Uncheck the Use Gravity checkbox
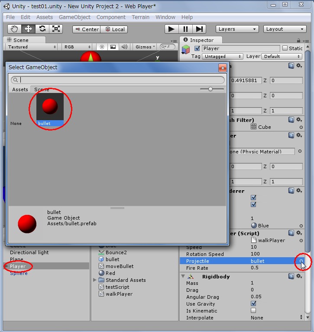 point(253,304)
